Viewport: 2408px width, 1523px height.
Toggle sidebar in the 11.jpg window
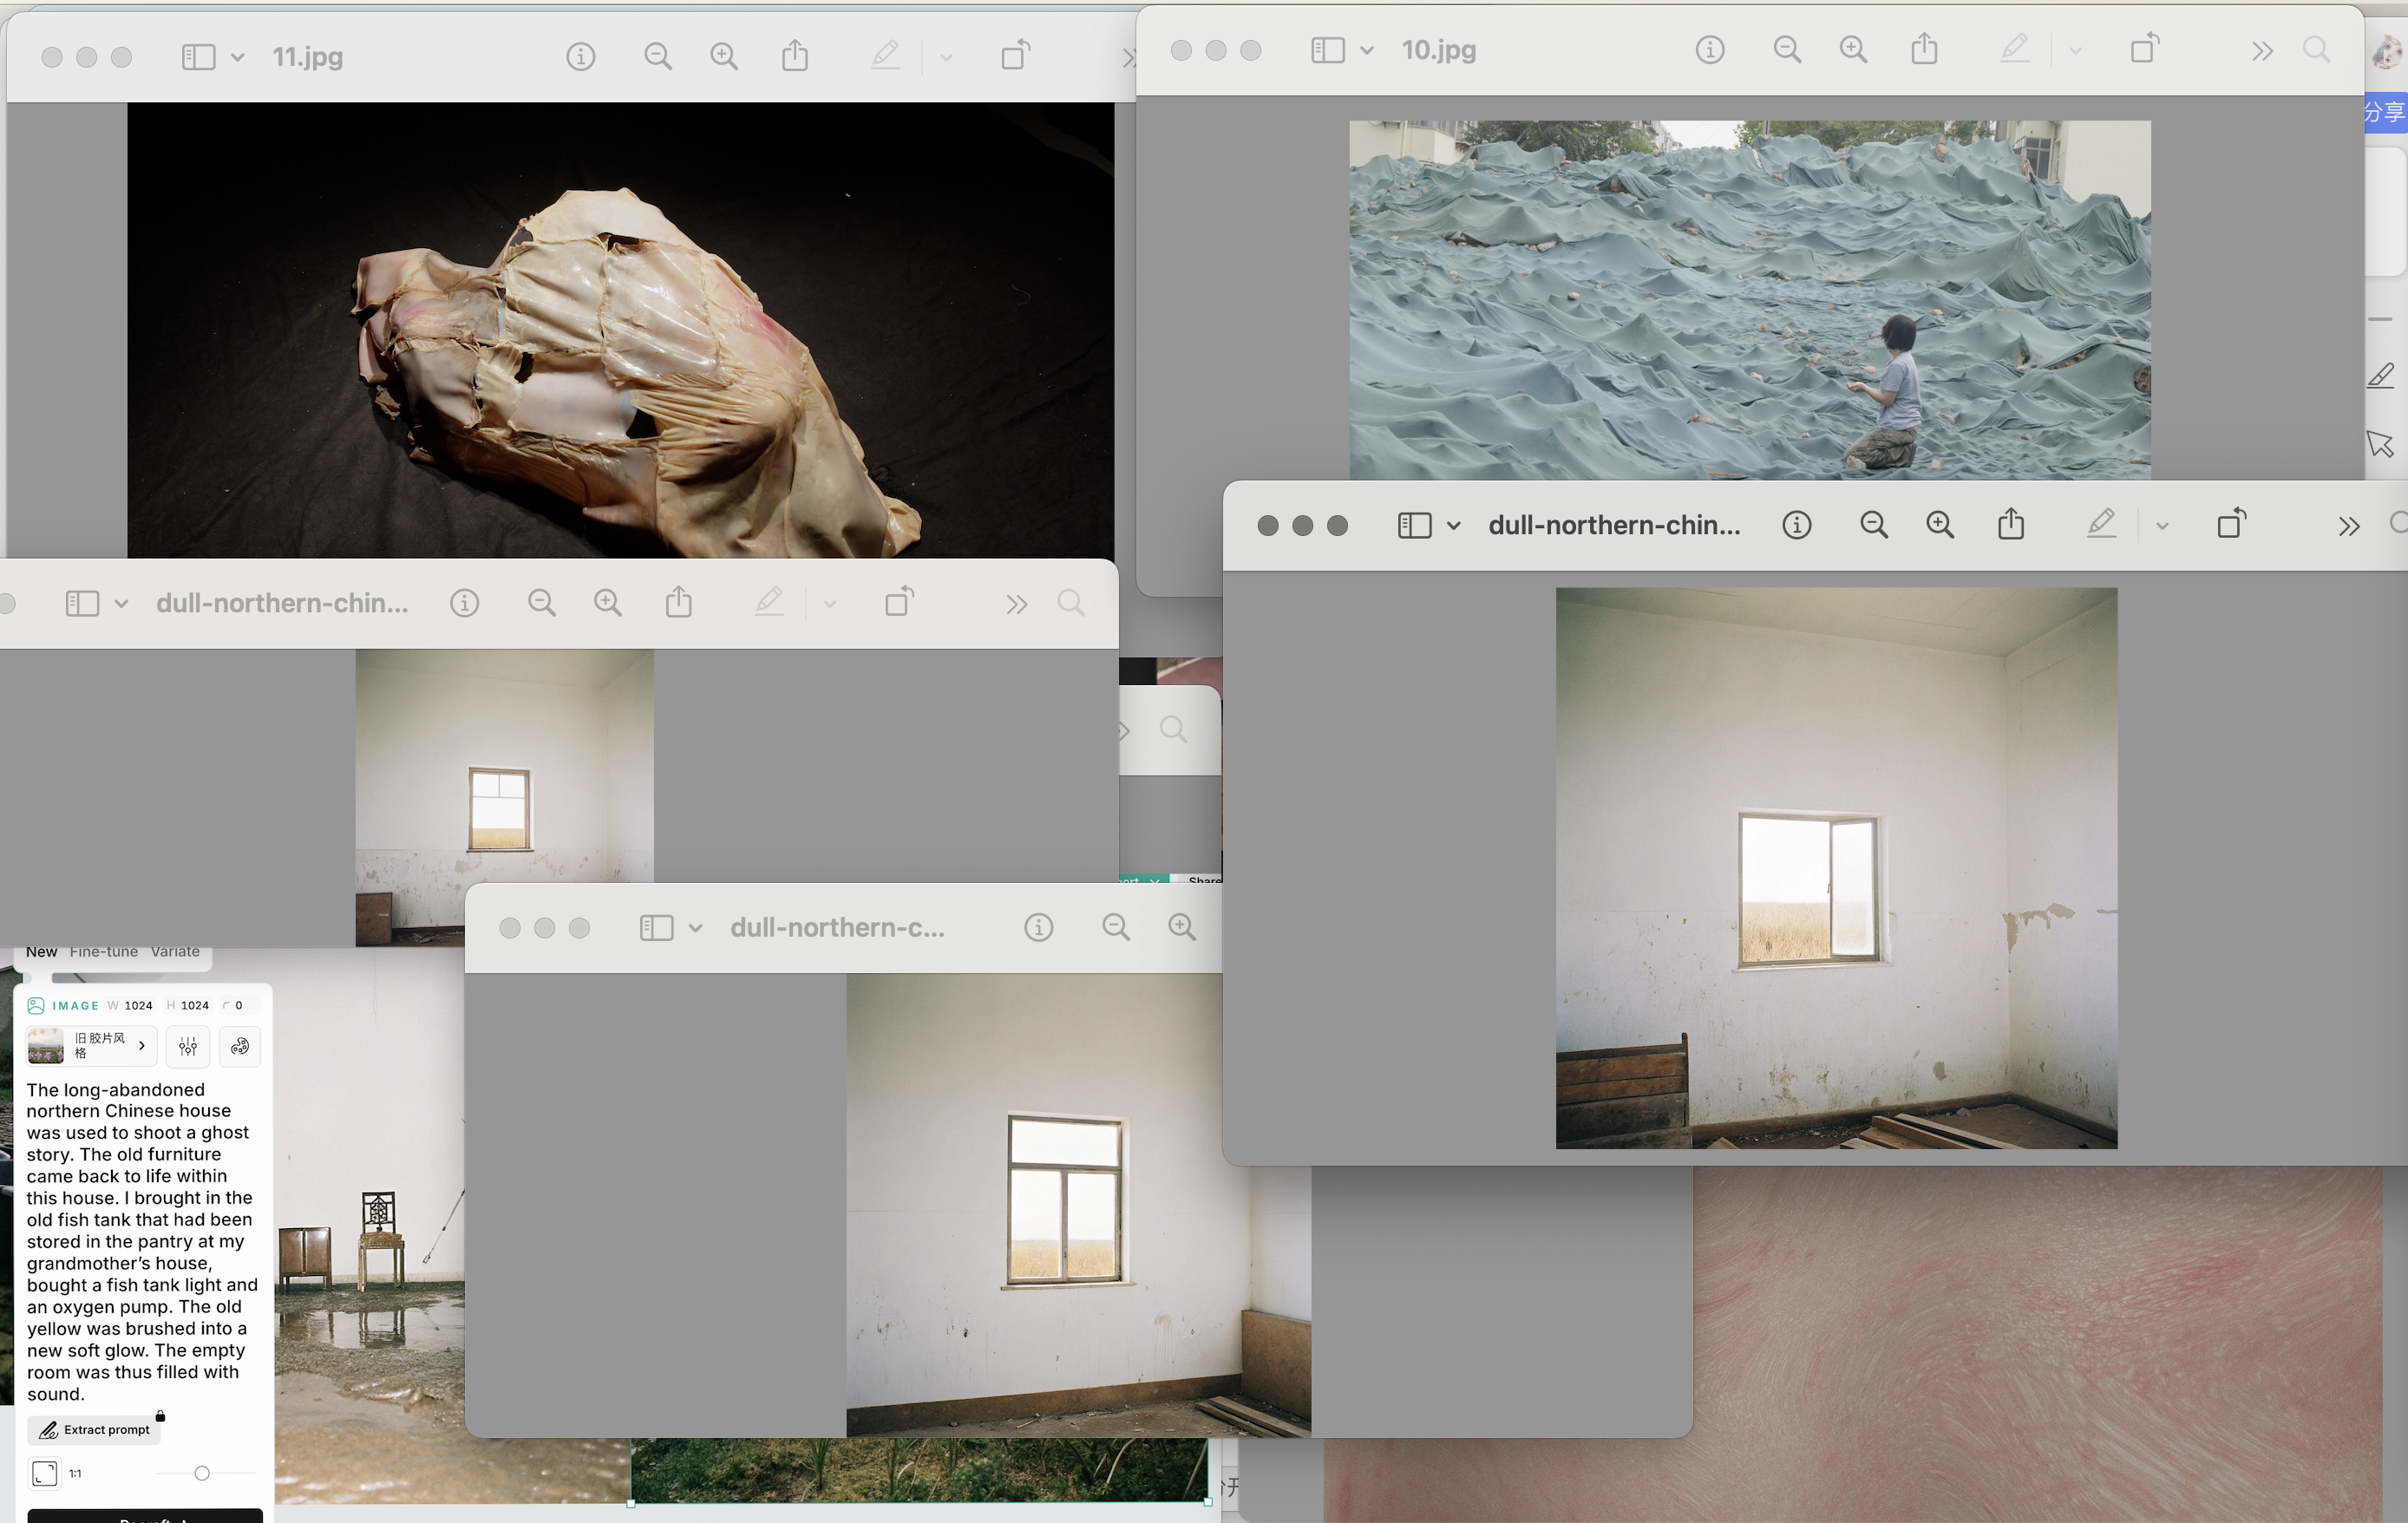pos(198,56)
